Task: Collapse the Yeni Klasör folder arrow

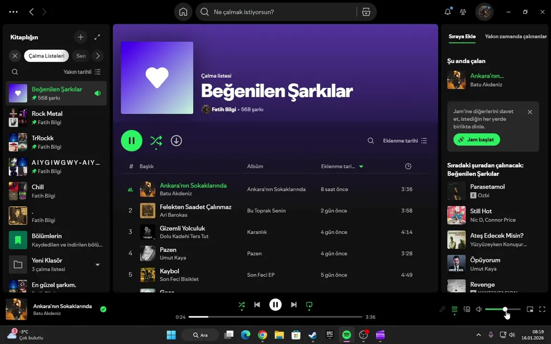Action: tap(98, 265)
